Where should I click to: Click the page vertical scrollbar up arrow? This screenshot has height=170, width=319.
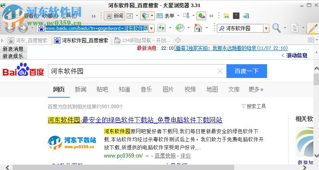(317, 69)
